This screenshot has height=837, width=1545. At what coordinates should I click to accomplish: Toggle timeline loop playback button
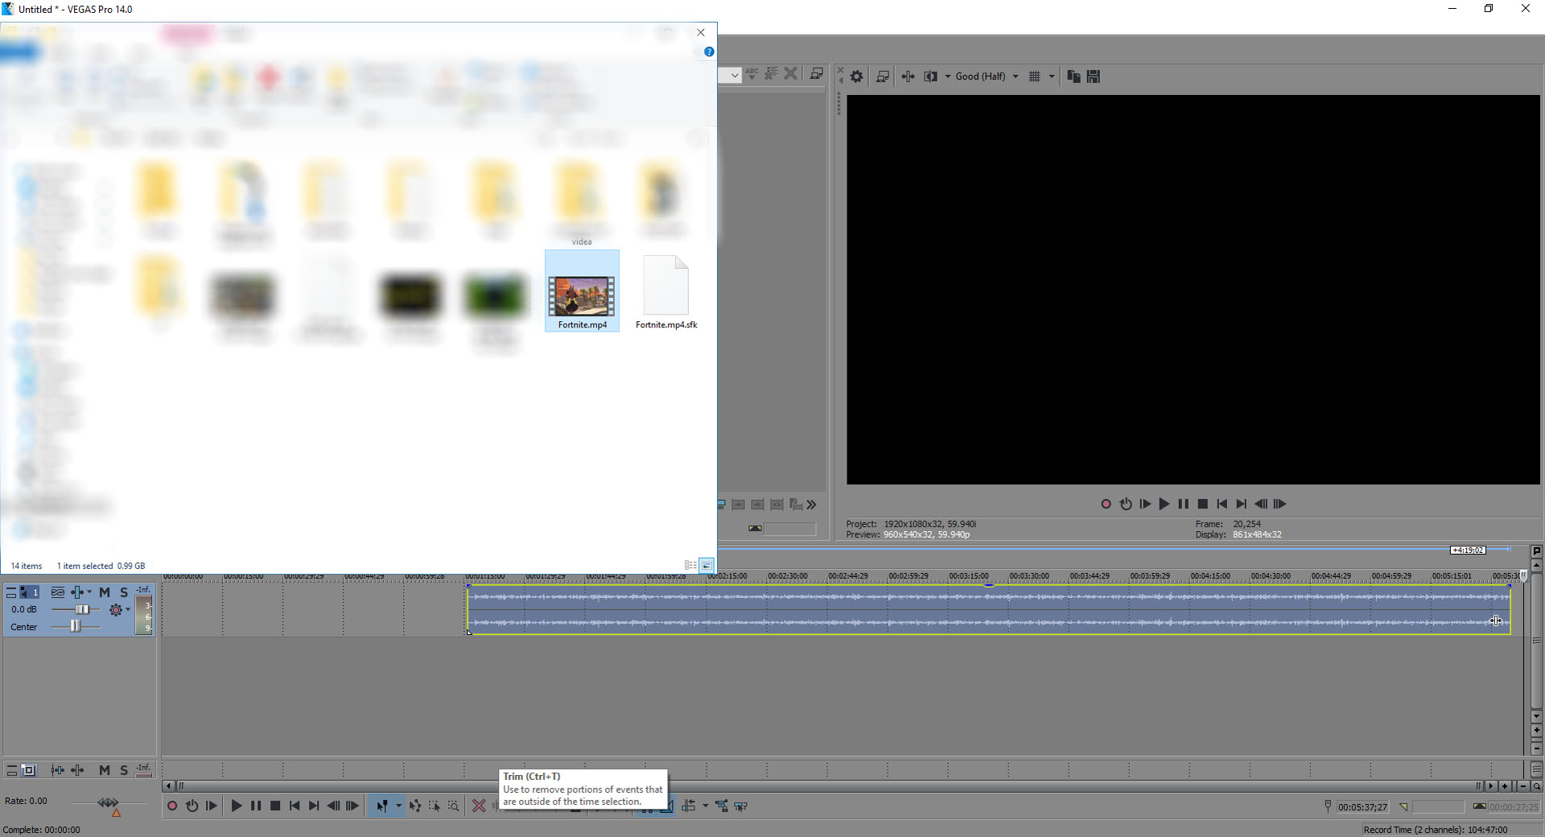192,806
